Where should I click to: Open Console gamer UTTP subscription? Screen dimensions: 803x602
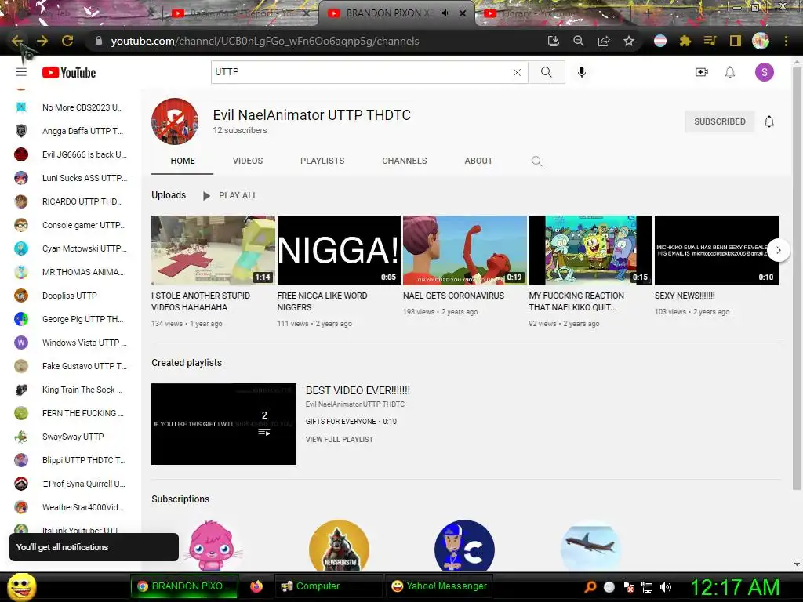71,225
